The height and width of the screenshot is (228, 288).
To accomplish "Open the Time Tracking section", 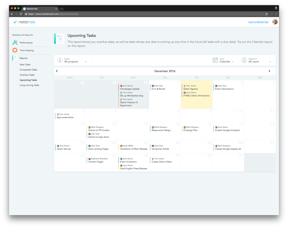I will point(27,50).
